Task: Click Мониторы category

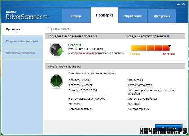Action: pos(75,104)
